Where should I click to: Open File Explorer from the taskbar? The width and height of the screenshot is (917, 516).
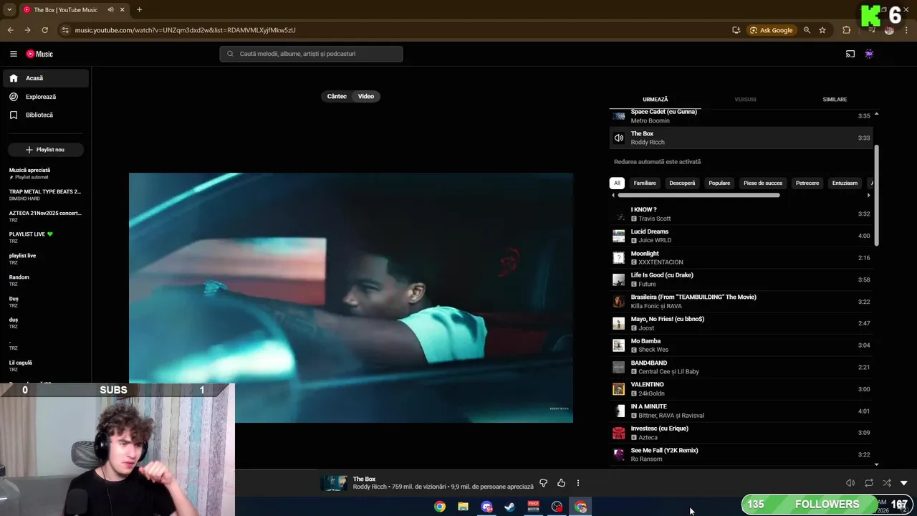tap(464, 507)
